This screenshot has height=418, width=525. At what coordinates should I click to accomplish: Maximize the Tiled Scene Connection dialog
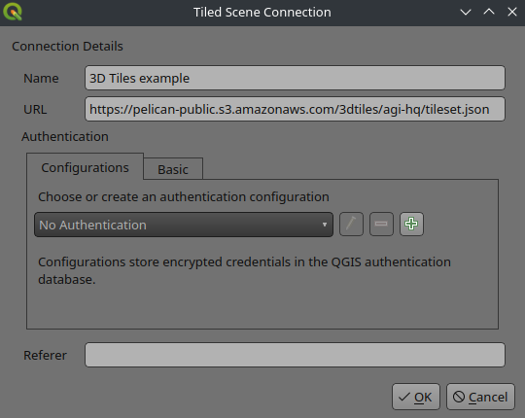point(489,13)
